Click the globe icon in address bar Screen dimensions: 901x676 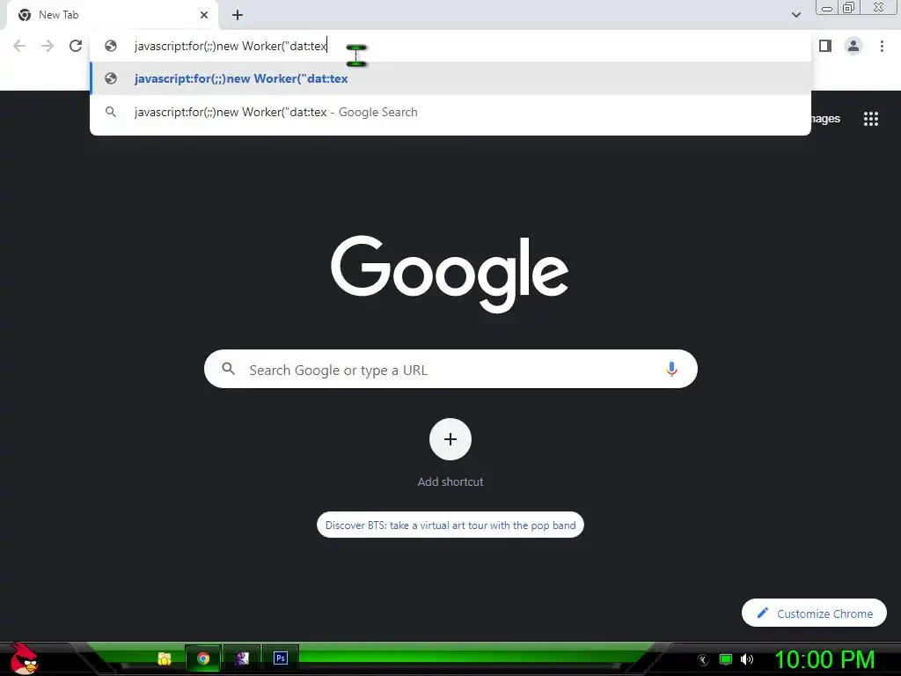[x=111, y=46]
